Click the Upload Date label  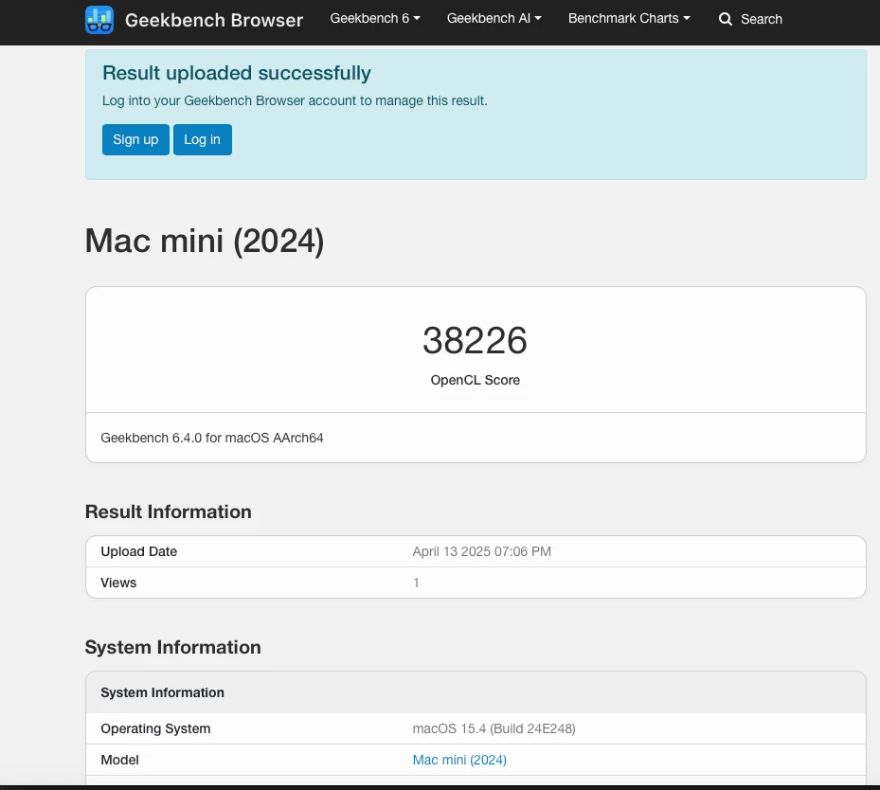pyautogui.click(x=138, y=551)
